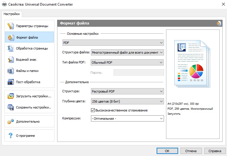This screenshot has height=156, width=227.
Task: Switch to the Настройки tab
Action: click(x=12, y=14)
